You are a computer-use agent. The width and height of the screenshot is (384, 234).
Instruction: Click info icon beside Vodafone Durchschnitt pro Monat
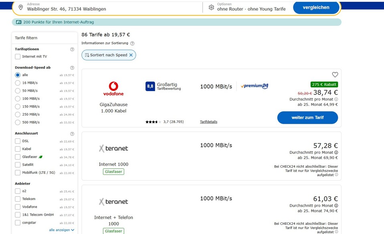[336, 99]
